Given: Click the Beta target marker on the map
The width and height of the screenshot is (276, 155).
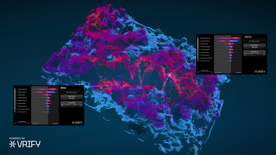Looking at the screenshot, I should click(117, 85).
